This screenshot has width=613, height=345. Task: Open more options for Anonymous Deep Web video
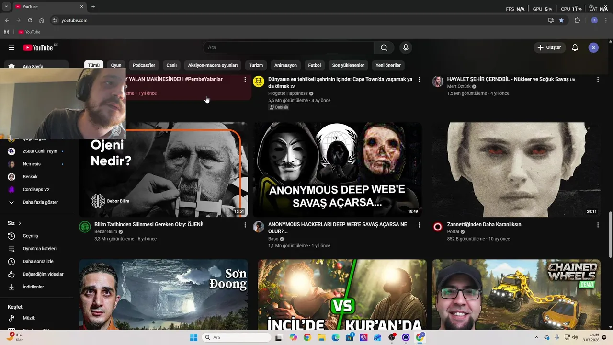point(419,225)
